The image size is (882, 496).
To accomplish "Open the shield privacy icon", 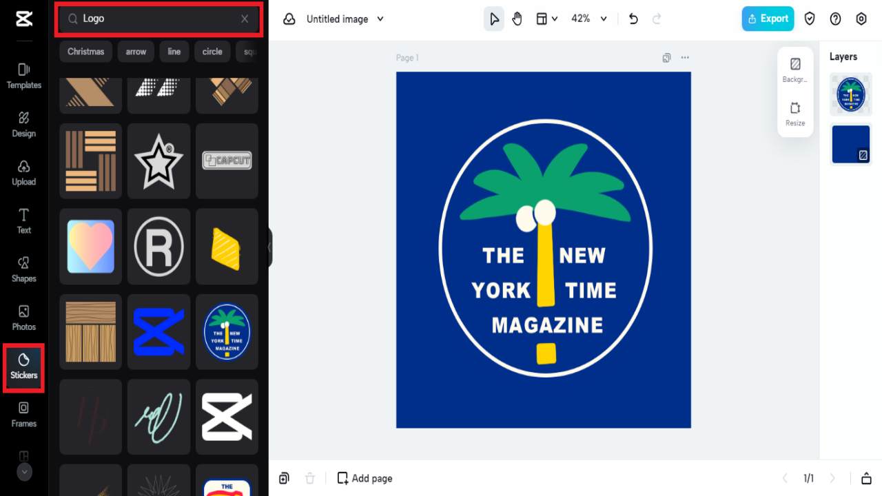I will (810, 19).
